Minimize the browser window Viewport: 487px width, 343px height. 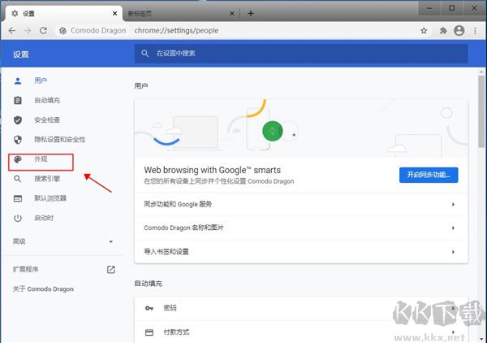click(429, 8)
